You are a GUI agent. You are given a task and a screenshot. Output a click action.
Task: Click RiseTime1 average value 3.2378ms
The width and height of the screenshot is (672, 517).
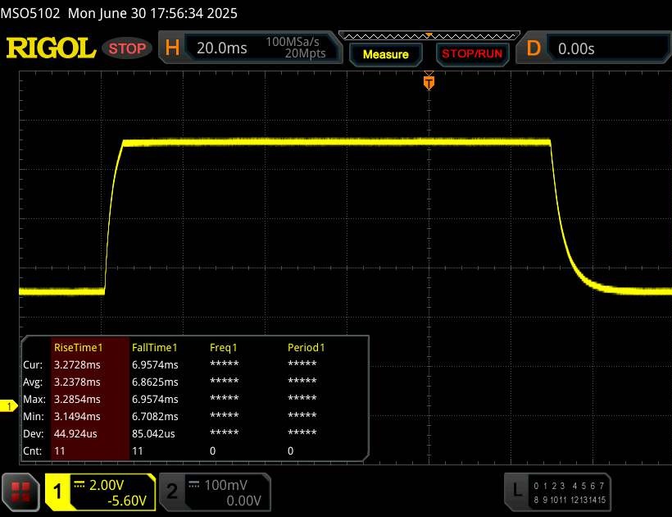(77, 382)
